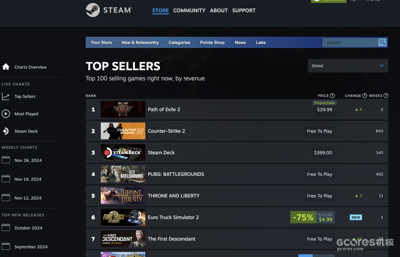This screenshot has height=257, width=400.
Task: Open Most Played link in sidebar
Action: click(x=26, y=114)
